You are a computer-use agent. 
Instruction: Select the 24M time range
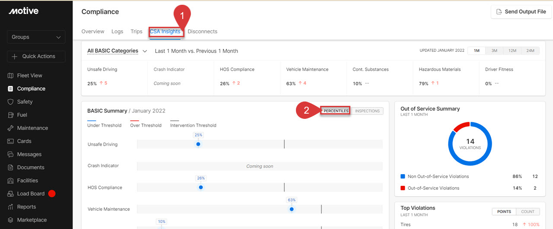(530, 51)
